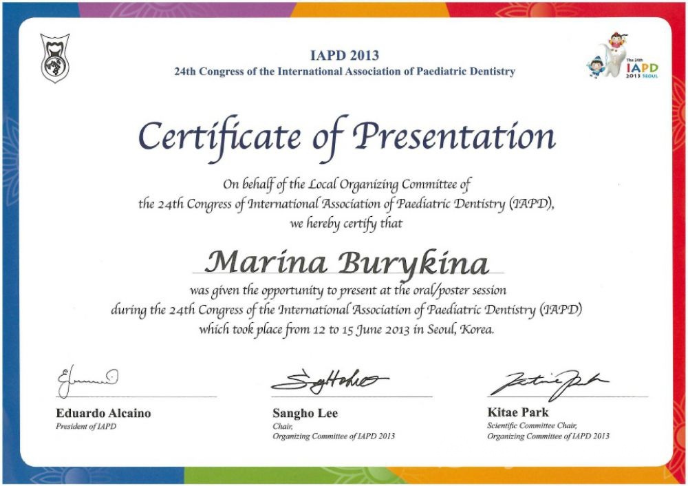688x486 pixels.
Task: Click the 'oral/poster session' text line
Action: coord(347,290)
